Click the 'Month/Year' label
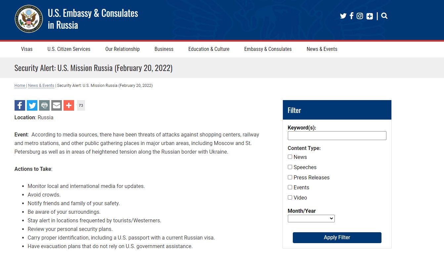Screen dimensions: 444x258 pos(302,211)
